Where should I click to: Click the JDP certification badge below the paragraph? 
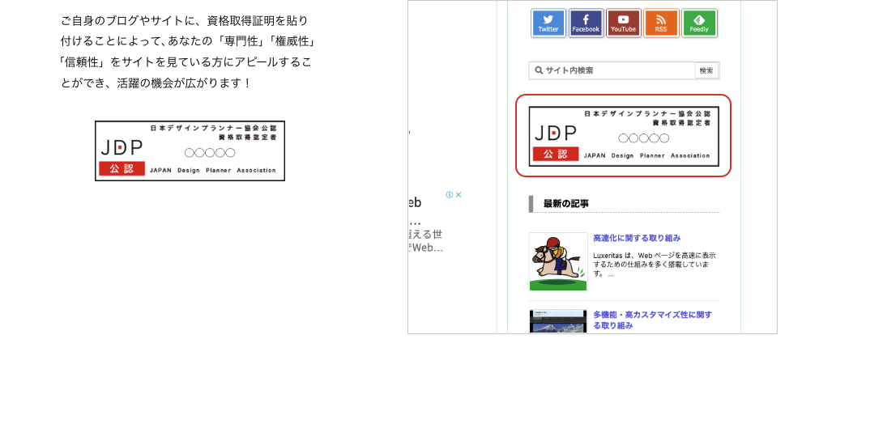(190, 151)
